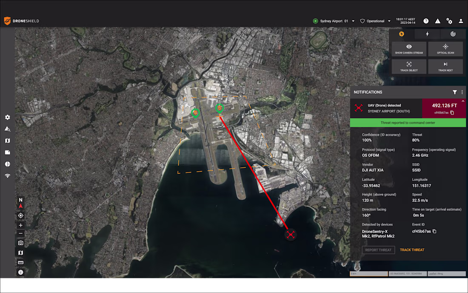The width and height of the screenshot is (468, 293).
Task: Click the Track Threat link
Action: pyautogui.click(x=412, y=250)
